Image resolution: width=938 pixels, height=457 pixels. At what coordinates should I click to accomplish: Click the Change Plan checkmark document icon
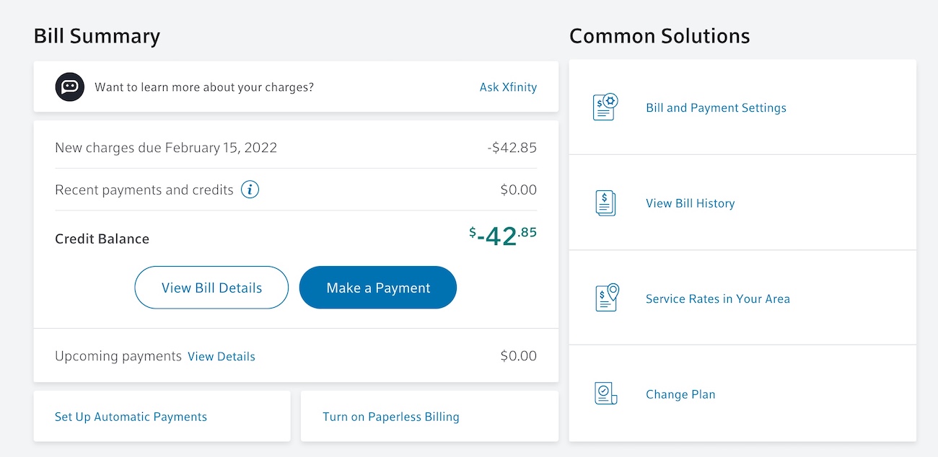pyautogui.click(x=605, y=394)
